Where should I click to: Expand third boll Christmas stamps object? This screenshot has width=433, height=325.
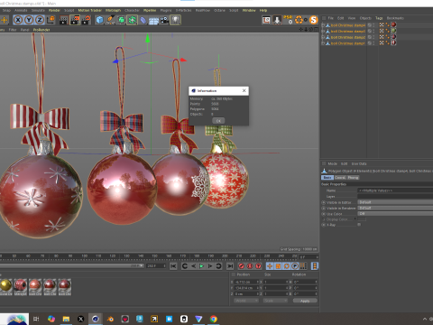tap(323, 37)
